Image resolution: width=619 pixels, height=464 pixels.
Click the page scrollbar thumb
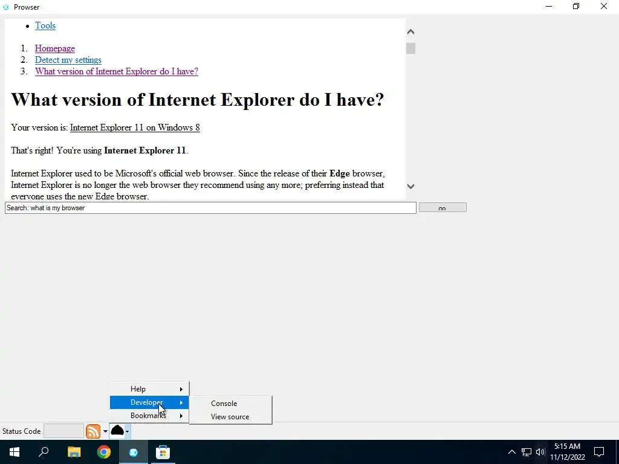coord(410,48)
